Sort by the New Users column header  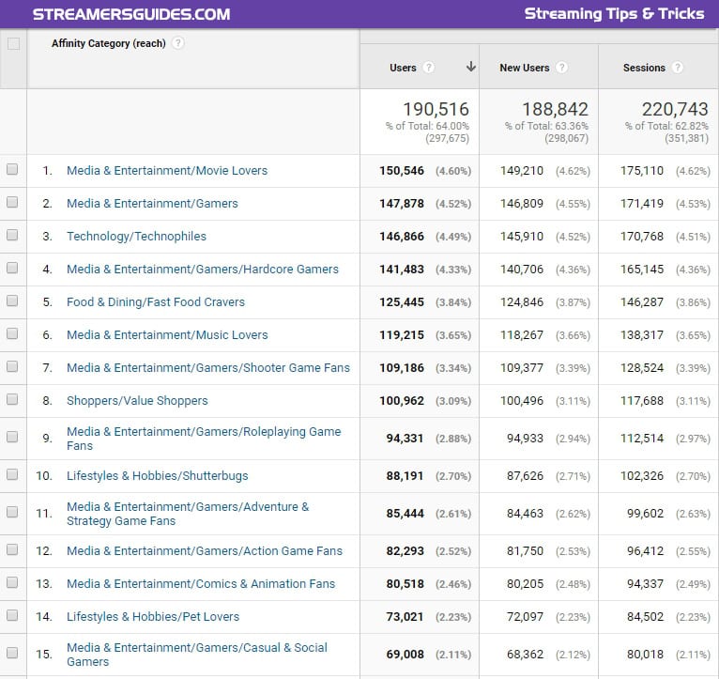click(524, 68)
